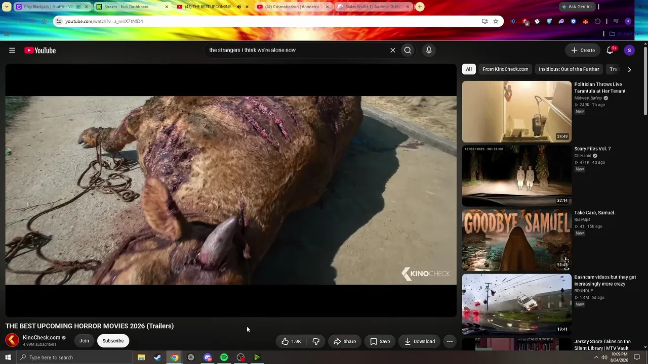This screenshot has width=648, height=364.
Task: Switch to the Stream - Kick Dashboard tab
Action: [x=133, y=7]
